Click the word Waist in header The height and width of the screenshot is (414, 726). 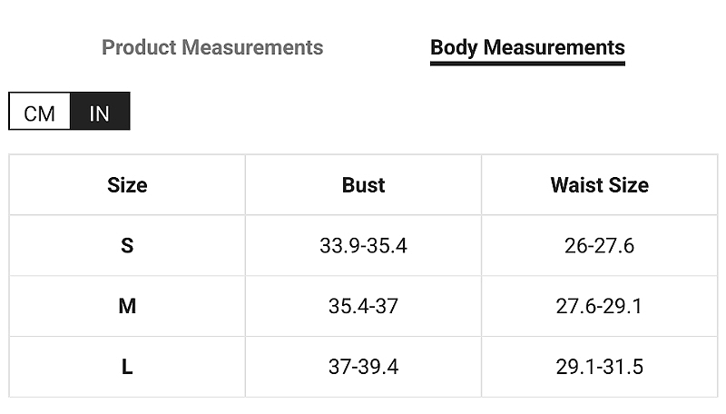[576, 185]
